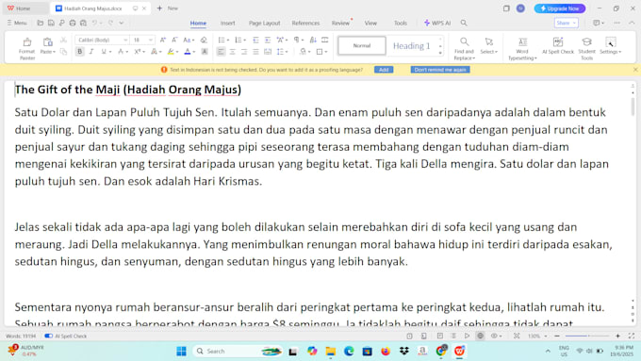This screenshot has height=361, width=641.
Task: Justify the paragraph text
Action: tap(255, 52)
